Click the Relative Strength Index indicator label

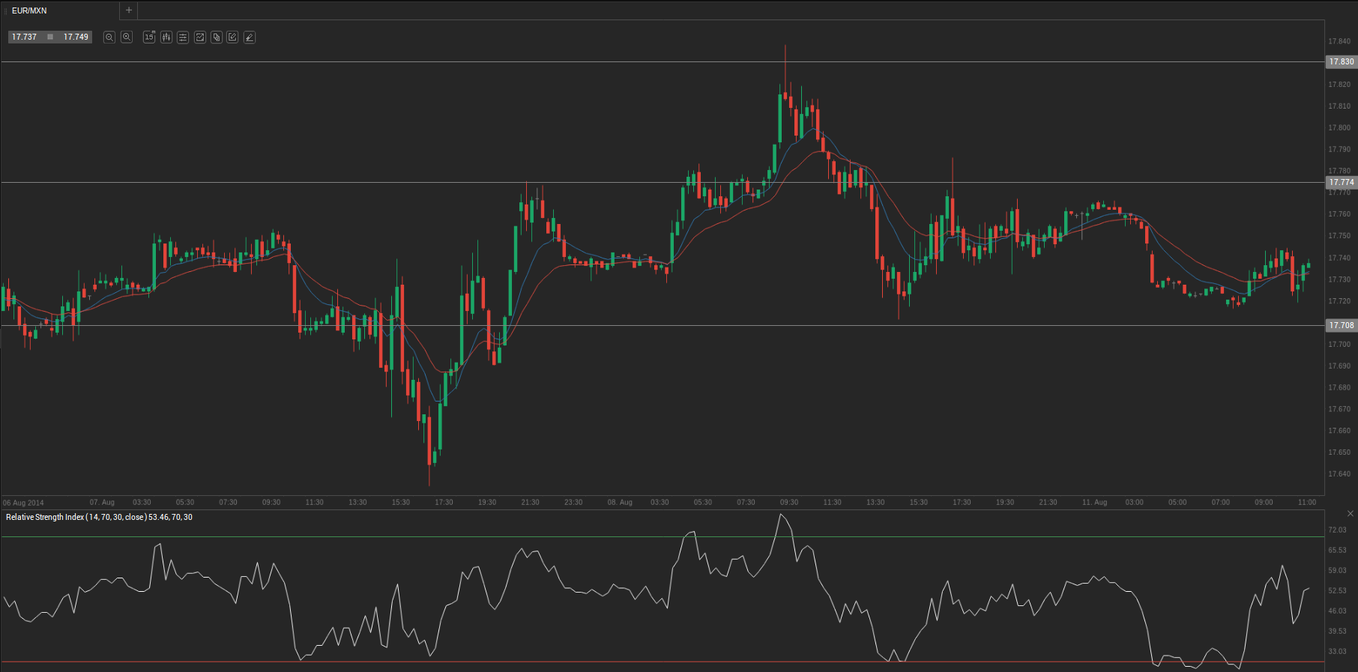coord(99,517)
